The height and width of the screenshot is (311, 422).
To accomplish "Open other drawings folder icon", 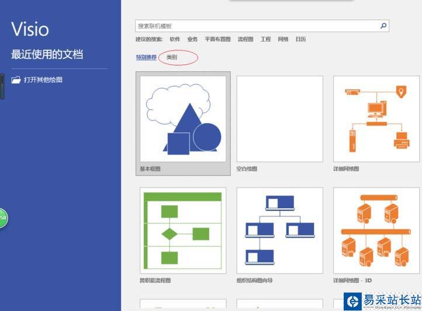I will point(16,80).
